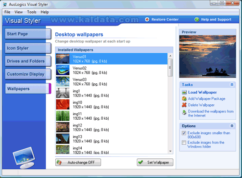Choose the img1 grayscale thumbnail
This screenshot has width=242, height=178.
63,93
